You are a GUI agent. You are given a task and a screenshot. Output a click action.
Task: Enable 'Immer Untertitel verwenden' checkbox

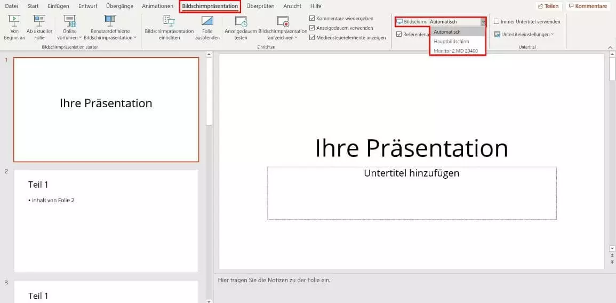[x=497, y=22]
